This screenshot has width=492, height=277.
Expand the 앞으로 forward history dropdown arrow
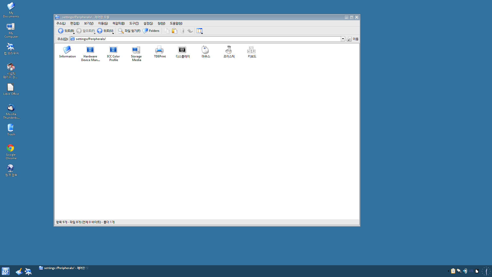(x=95, y=33)
